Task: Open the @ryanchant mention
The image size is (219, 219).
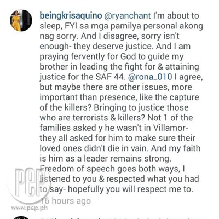Action: 128,16
